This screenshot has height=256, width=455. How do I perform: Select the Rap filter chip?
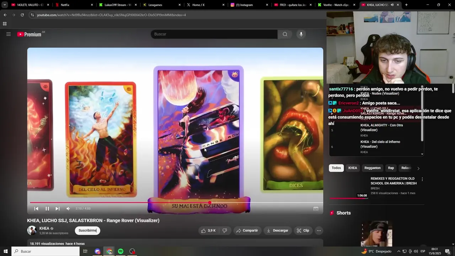pyautogui.click(x=391, y=168)
